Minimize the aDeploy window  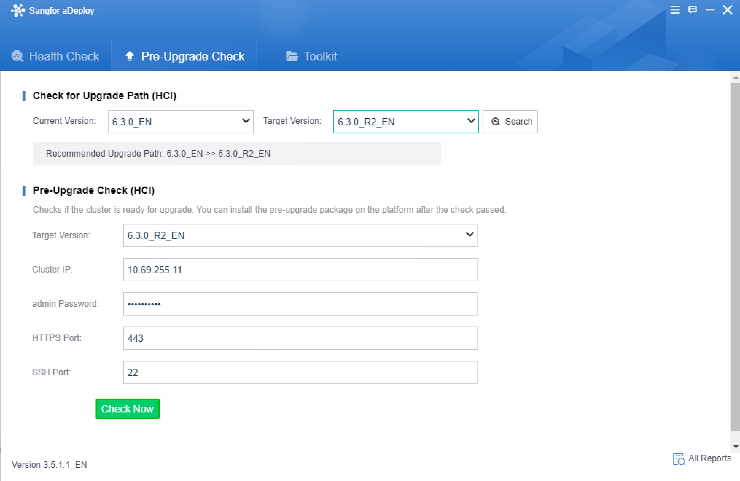(710, 10)
